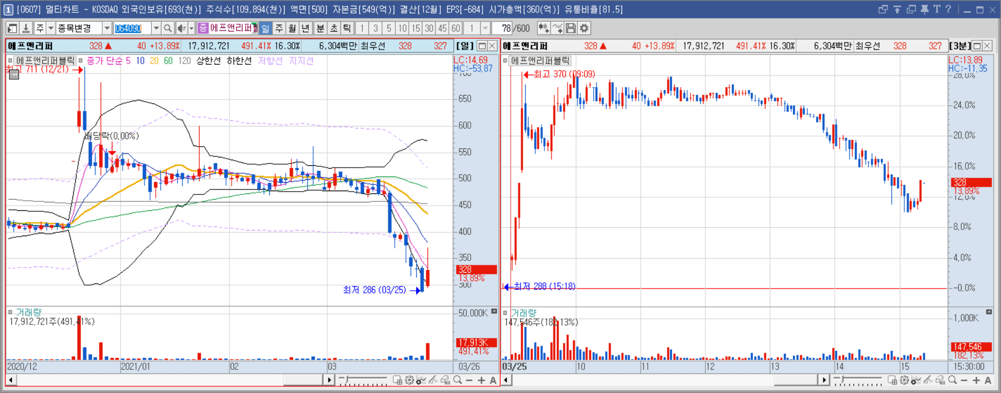Click the stock code field 064090

pyautogui.click(x=132, y=28)
